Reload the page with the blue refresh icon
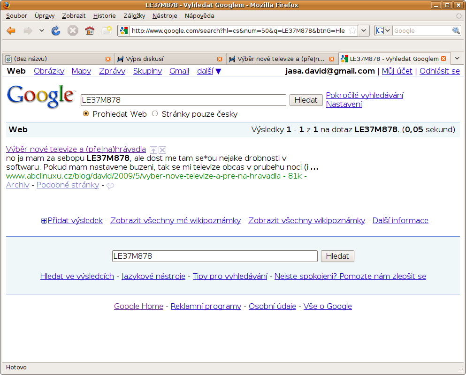Image resolution: width=466 pixels, height=375 pixels. [56, 30]
